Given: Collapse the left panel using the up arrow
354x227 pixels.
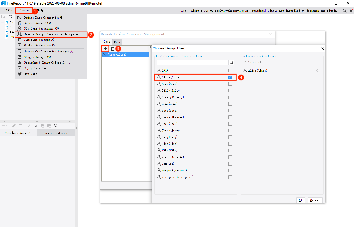Looking at the screenshot, I should [x=5, y=122].
